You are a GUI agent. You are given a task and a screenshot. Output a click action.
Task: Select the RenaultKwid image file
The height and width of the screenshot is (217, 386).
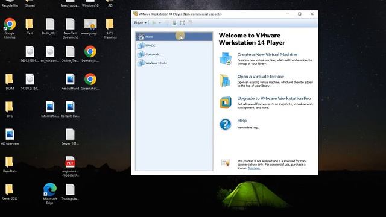pos(70,81)
